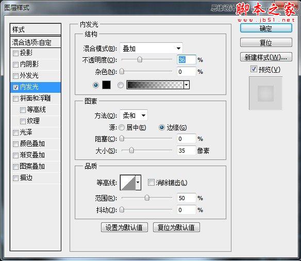Select the solid color radio button
301x261 pixels.
(x=96, y=85)
